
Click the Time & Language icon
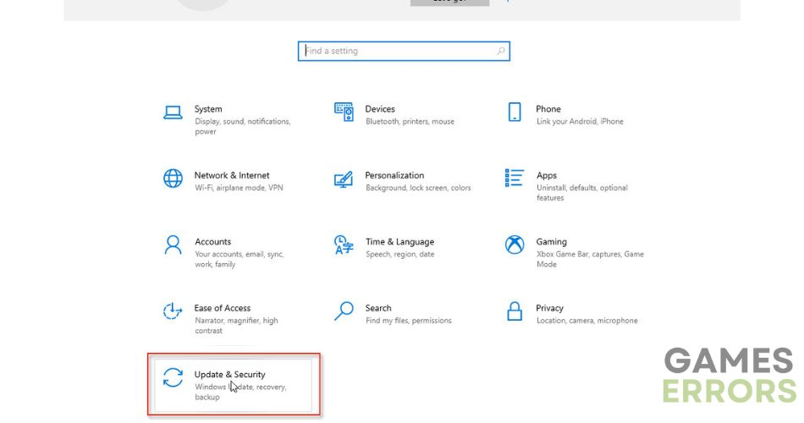tap(344, 245)
